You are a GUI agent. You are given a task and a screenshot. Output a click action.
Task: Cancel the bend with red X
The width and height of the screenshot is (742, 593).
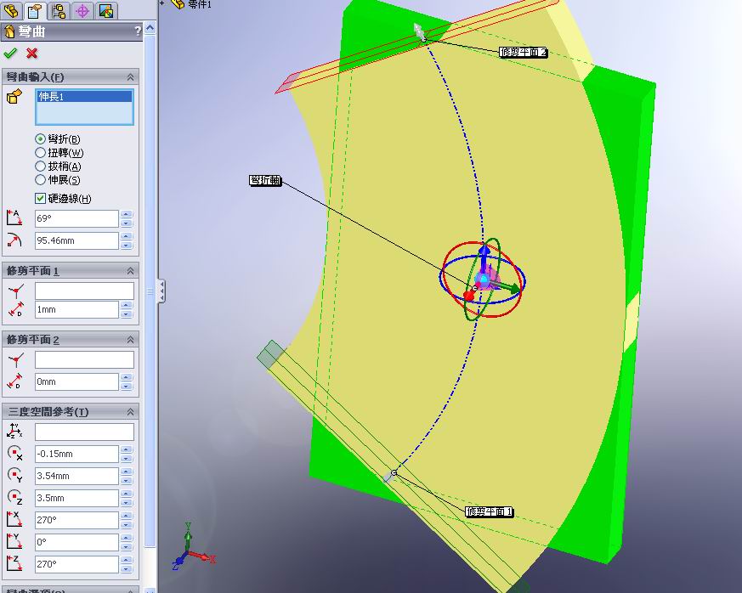(x=31, y=53)
